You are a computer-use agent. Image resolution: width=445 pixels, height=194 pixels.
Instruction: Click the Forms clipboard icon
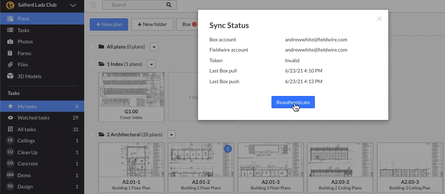click(10, 53)
